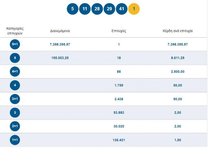
Task: Select the 126.421 winners count
Action: tap(119, 140)
